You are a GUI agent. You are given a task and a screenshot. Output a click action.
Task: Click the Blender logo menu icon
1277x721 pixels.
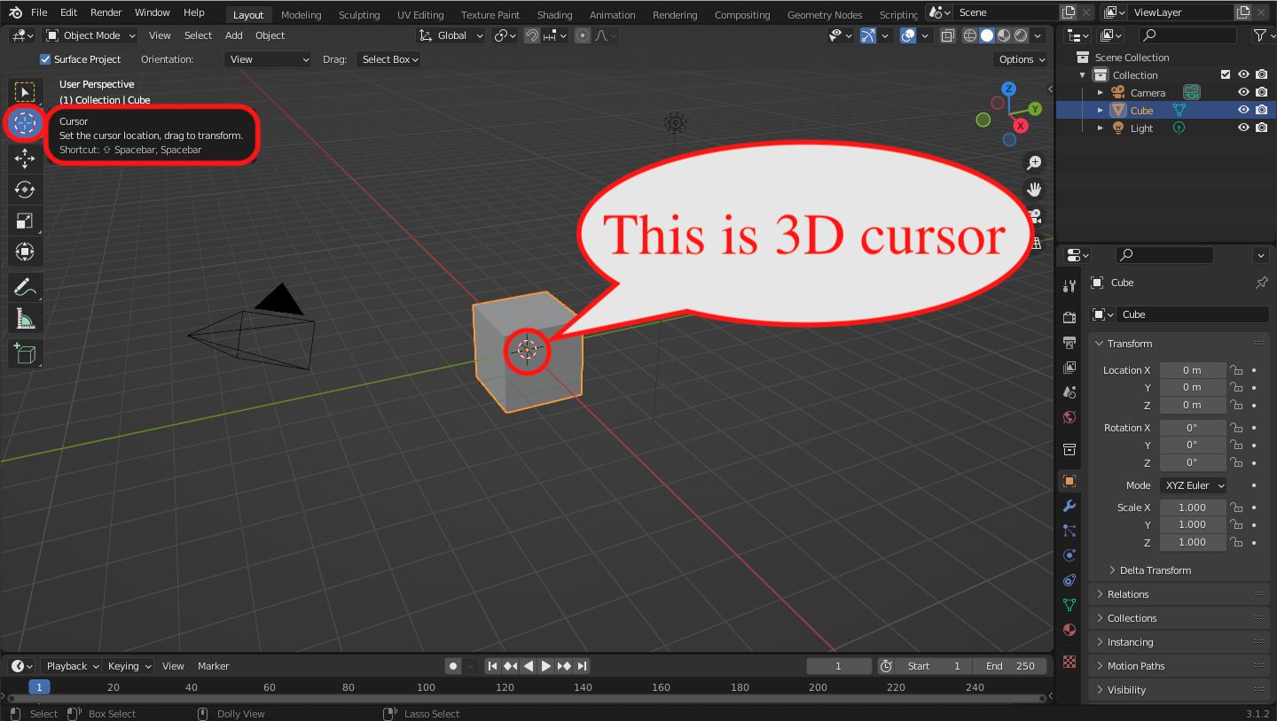point(15,12)
